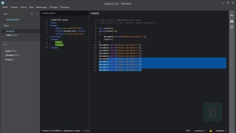236x133 pixels.
Task: Open the Extension Manager brick icon
Action: 232,21
